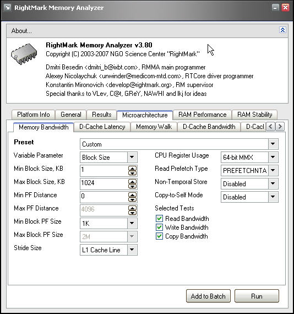Decrease Max PF Distance with down arrow
The image size is (294, 314).
(132, 213)
